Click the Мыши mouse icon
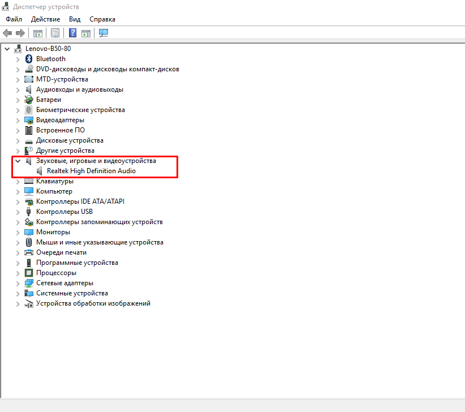 [29, 242]
